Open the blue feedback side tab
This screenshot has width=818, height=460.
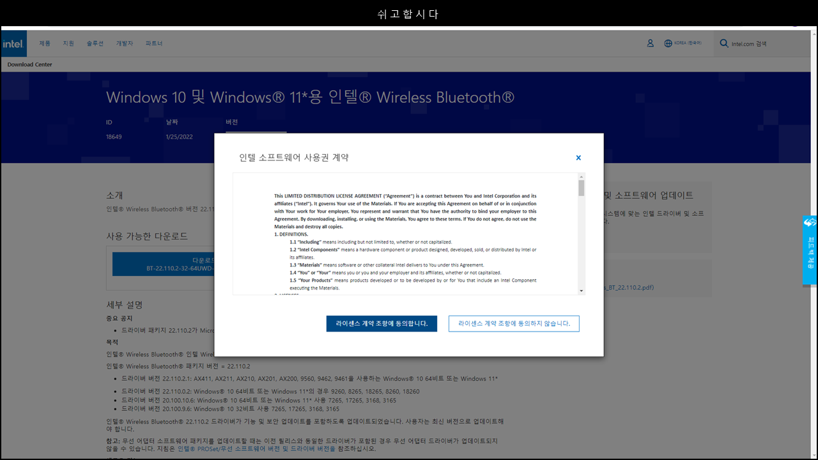point(810,250)
